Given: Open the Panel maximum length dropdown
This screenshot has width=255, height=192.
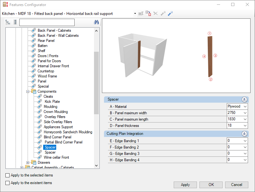Looking at the screenshot, I should click(245, 119).
